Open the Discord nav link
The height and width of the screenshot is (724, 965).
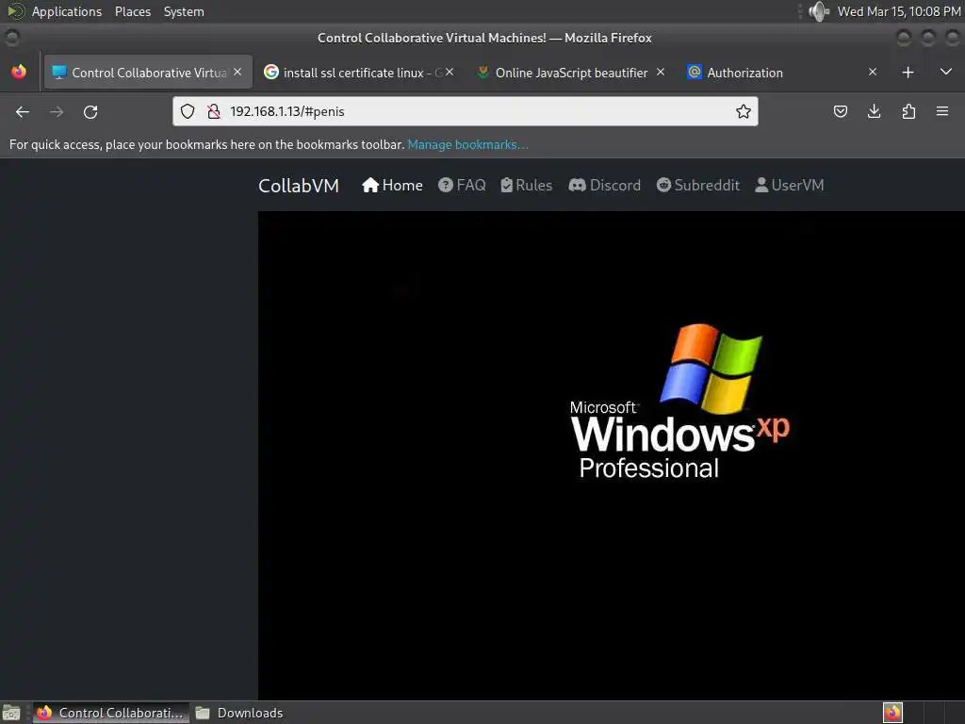(x=604, y=186)
